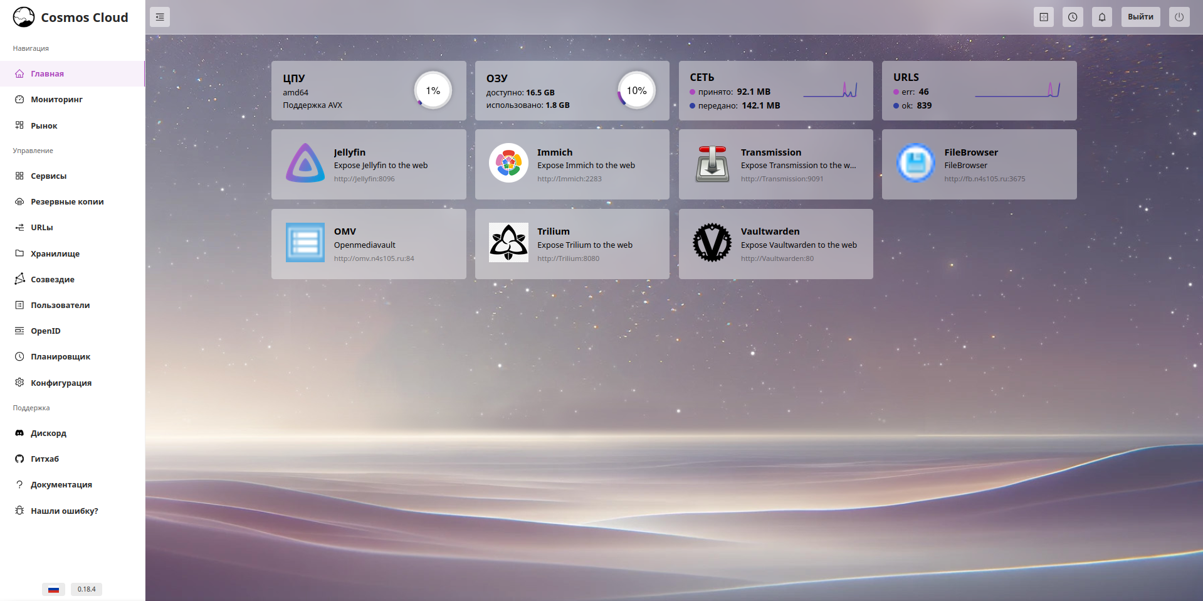Click the Выйти logout button
The height and width of the screenshot is (601, 1203).
(x=1140, y=17)
